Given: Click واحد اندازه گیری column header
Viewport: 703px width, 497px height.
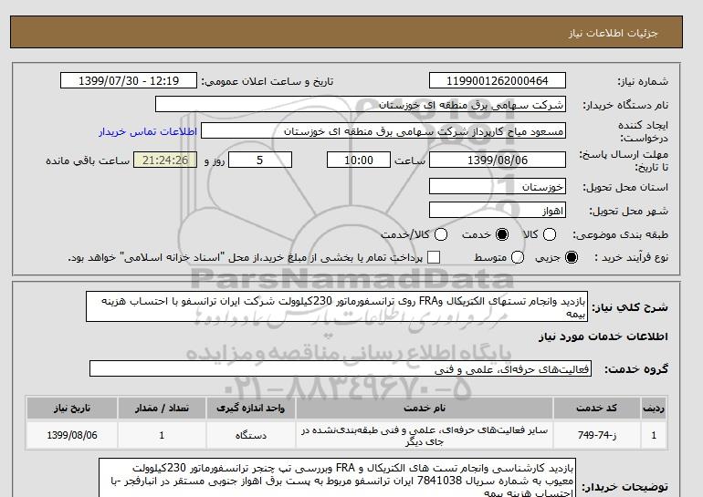Looking at the screenshot, I should point(251,408).
